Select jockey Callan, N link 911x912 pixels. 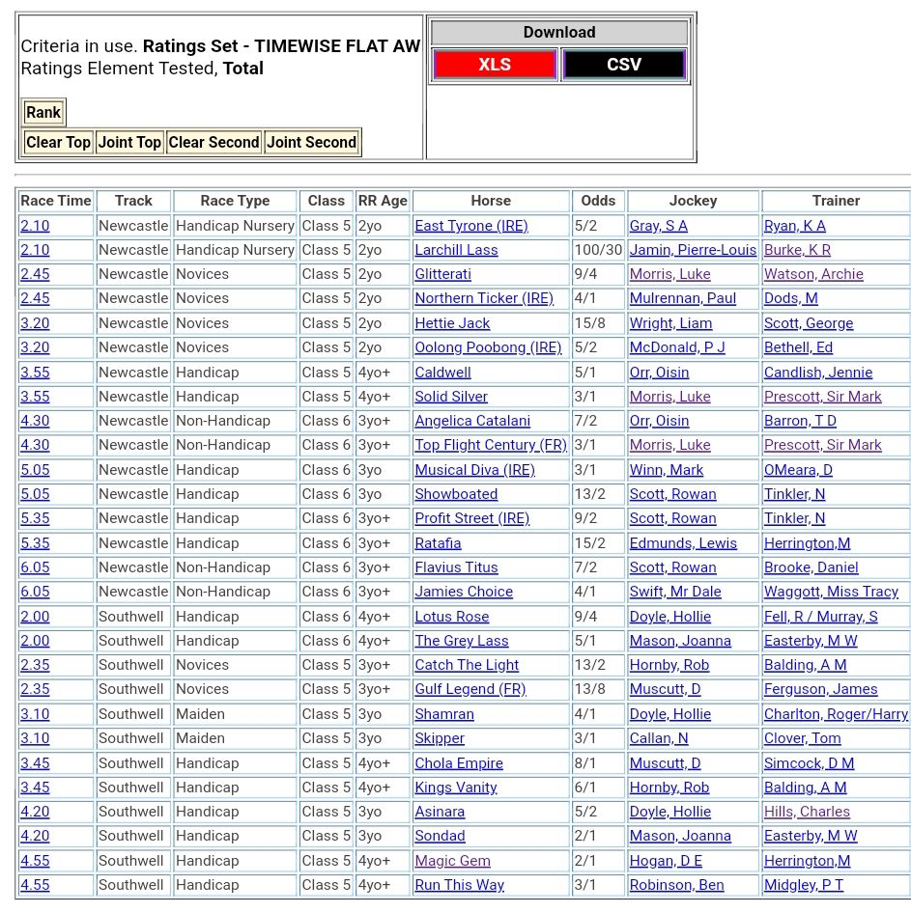tap(659, 738)
